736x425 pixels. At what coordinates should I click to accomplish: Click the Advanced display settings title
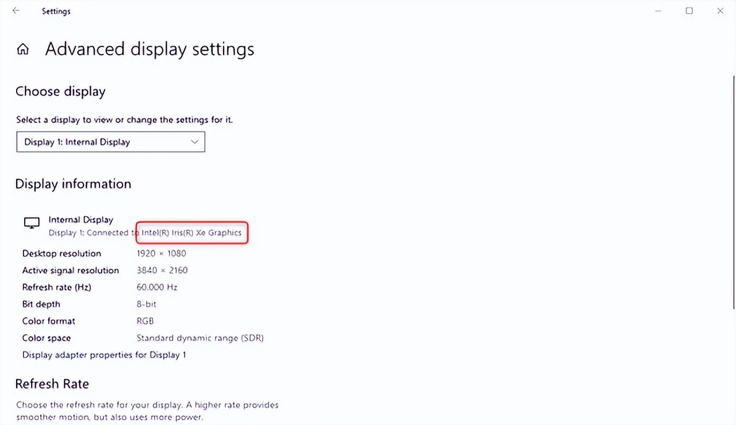tap(149, 49)
